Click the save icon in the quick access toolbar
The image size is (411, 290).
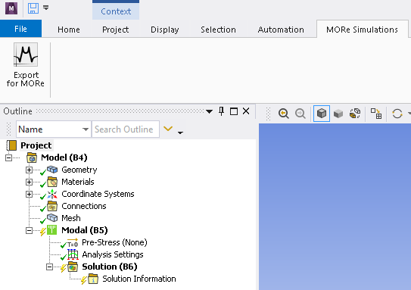click(x=33, y=8)
